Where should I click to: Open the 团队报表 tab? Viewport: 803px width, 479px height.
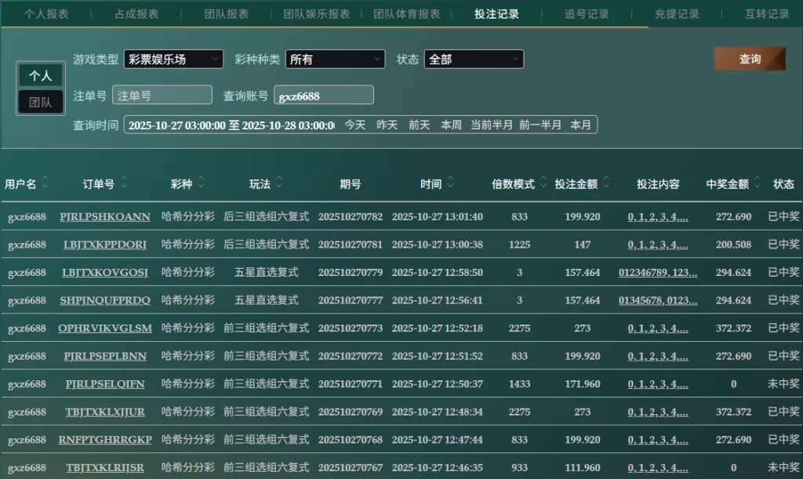pyautogui.click(x=227, y=13)
